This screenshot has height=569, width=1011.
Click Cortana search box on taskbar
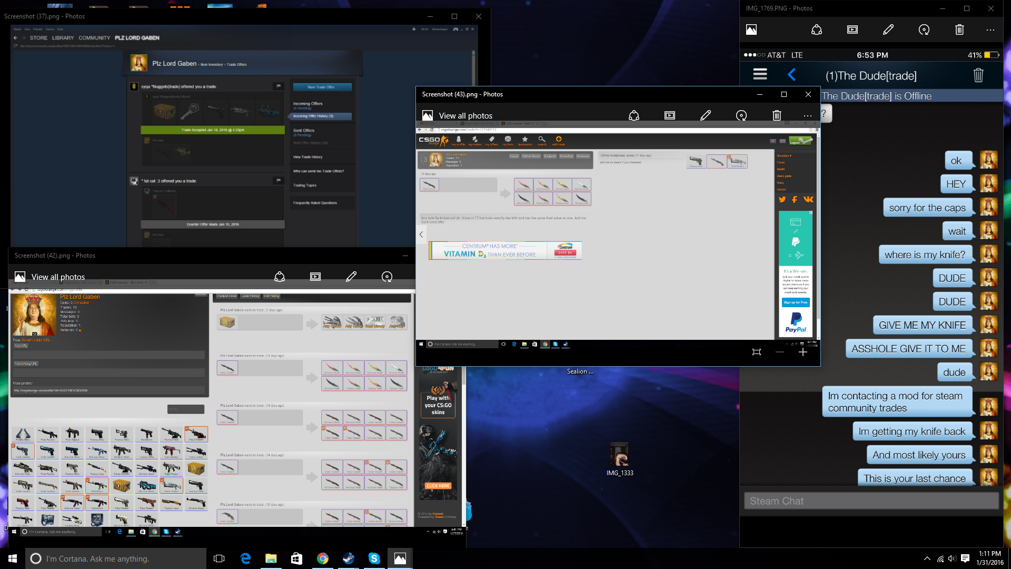click(116, 558)
